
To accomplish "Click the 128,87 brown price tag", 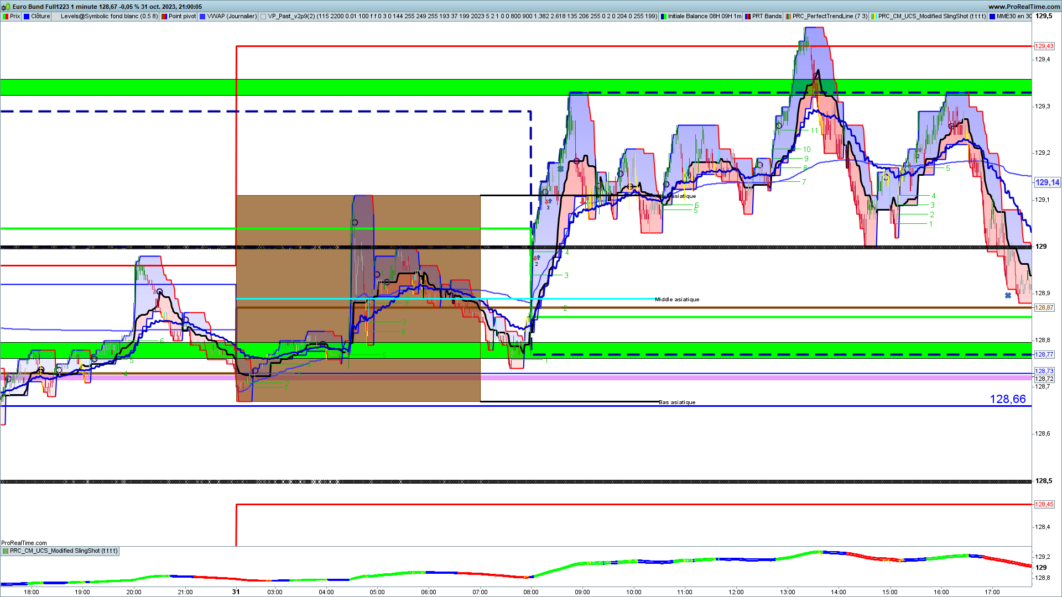I will coord(1044,308).
